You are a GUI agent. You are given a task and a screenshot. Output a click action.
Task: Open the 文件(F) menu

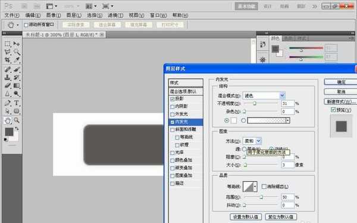click(12, 16)
